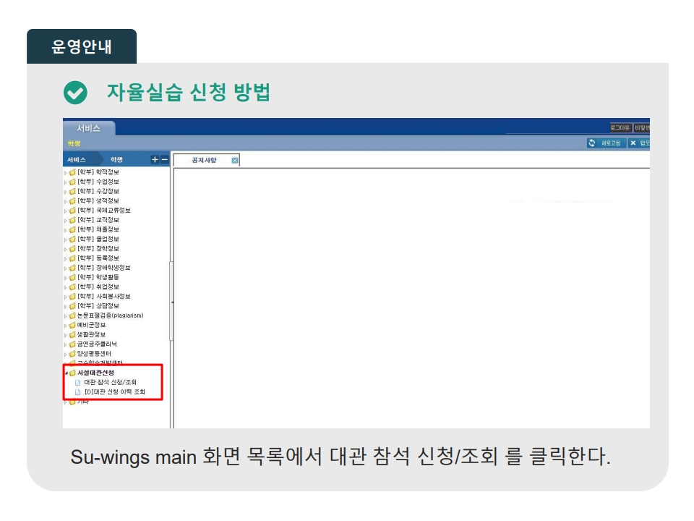Expand the [학부] 장학정보 tree arrow
This screenshot has height=521, width=694.
coord(65,248)
